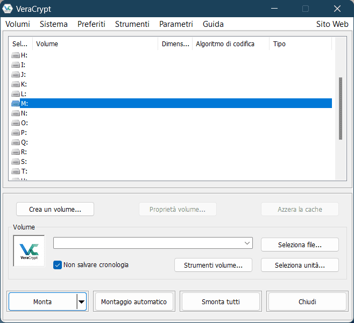Minimize the VeraCrypt window
Viewport: 354px width, 323px height.
pyautogui.click(x=274, y=9)
